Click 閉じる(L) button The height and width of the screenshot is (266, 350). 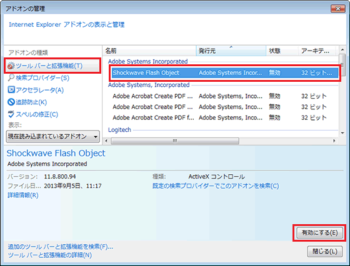[x=325, y=252]
